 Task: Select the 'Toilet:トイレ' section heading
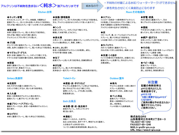tap(69, 78)
